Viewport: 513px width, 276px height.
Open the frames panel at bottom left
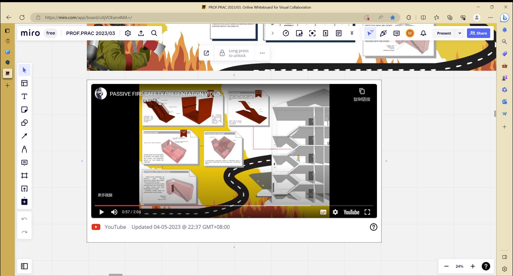click(x=24, y=266)
